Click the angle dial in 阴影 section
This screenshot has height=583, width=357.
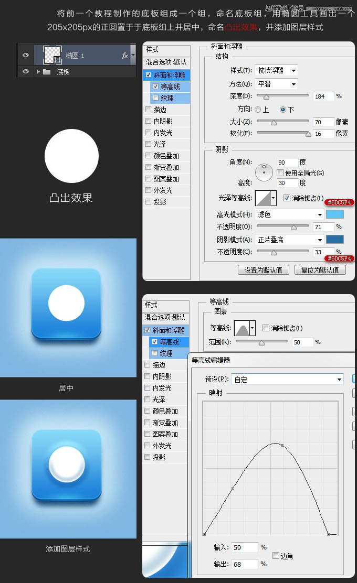(264, 172)
